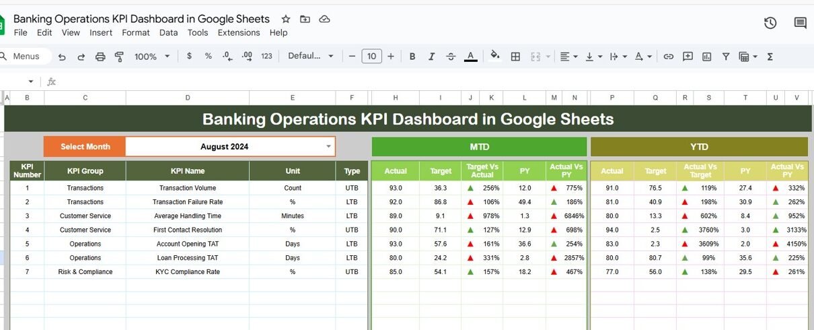The width and height of the screenshot is (814, 330).
Task: Click the Undo icon in toolbar
Action: (x=62, y=57)
